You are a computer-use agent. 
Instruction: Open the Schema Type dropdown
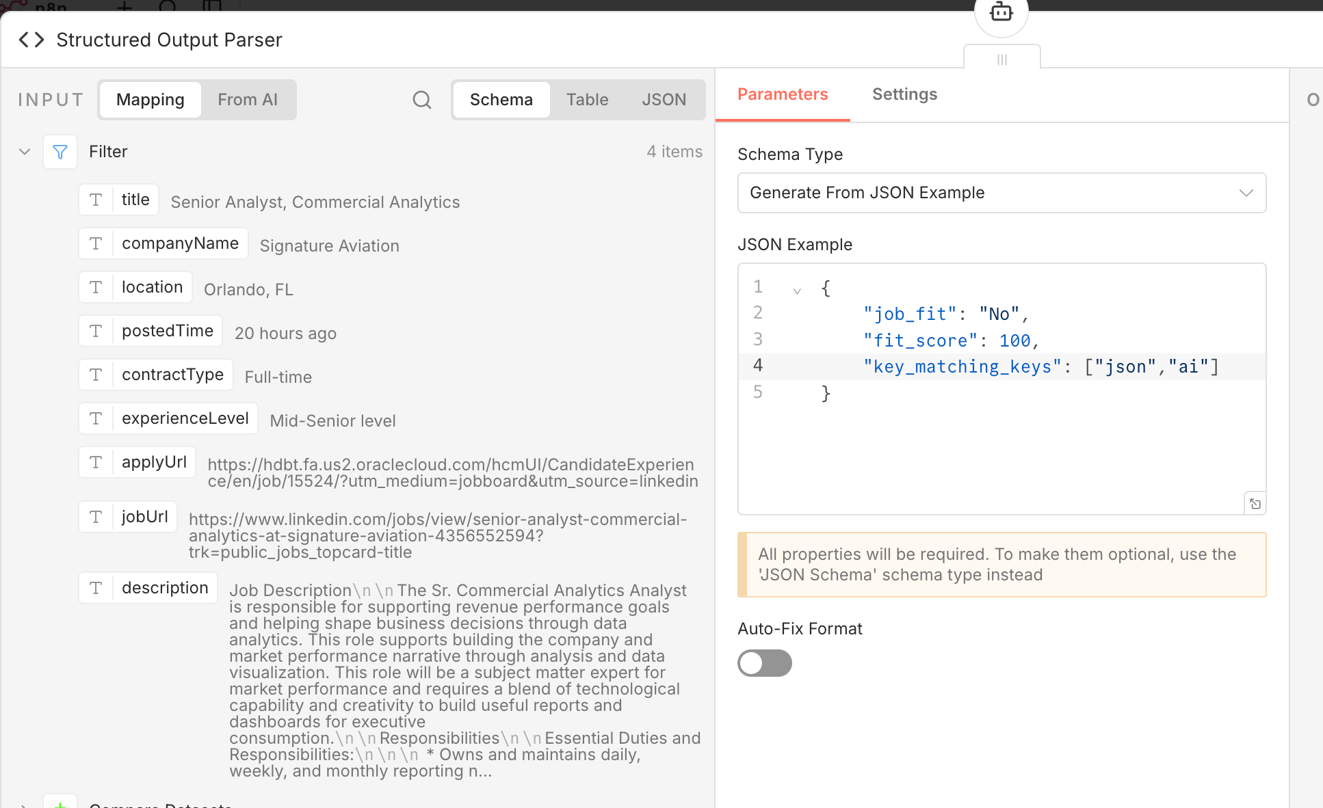[x=1001, y=193]
